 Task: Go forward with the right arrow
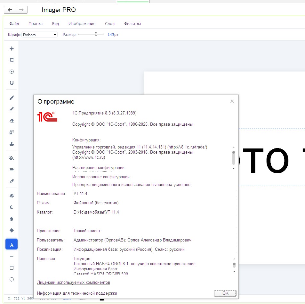click(x=21, y=10)
